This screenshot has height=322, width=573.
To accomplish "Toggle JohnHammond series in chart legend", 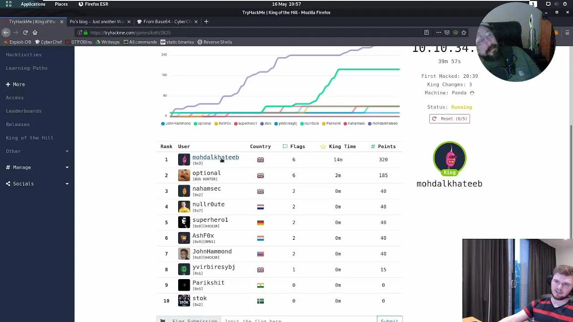I will point(175,123).
